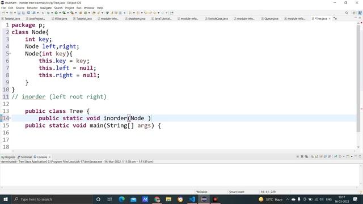Click the Debug bug toolbar icon
The width and height of the screenshot is (363, 204).
(48, 13)
